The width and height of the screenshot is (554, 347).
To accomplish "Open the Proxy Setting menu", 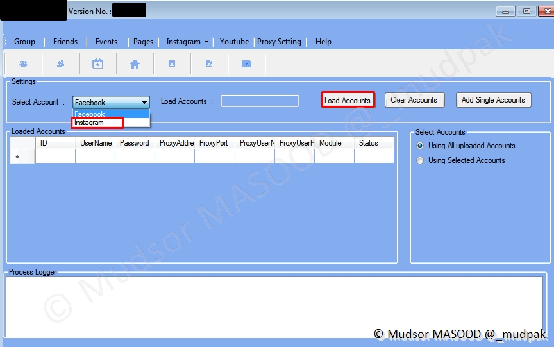I will (x=279, y=42).
